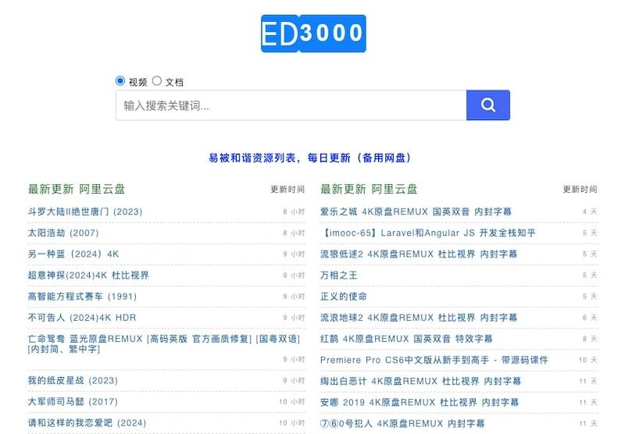Open the 易被和谐资源列表 每日更新 link
Screen dimensions: 625x434
(309, 158)
